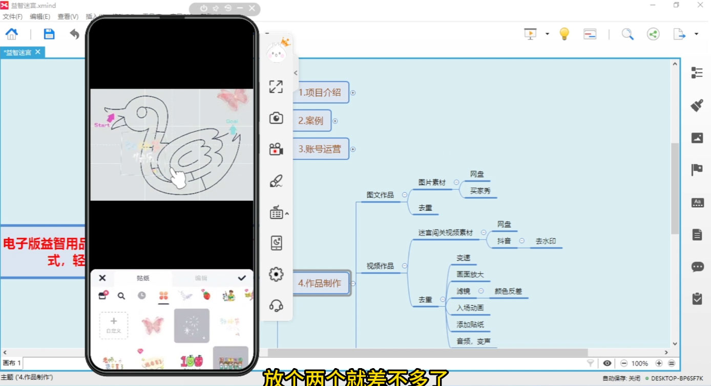This screenshot has height=386, width=711.
Task: Open the Notes panel icon
Action: point(697,234)
